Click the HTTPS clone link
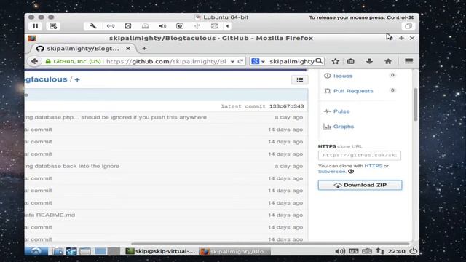 374,166
